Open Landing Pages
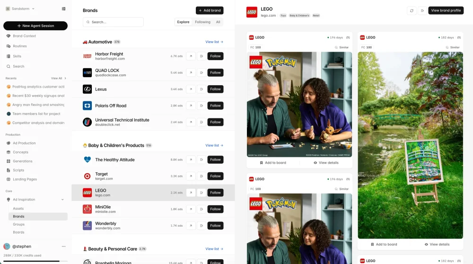The height and width of the screenshot is (264, 473). pos(25,179)
